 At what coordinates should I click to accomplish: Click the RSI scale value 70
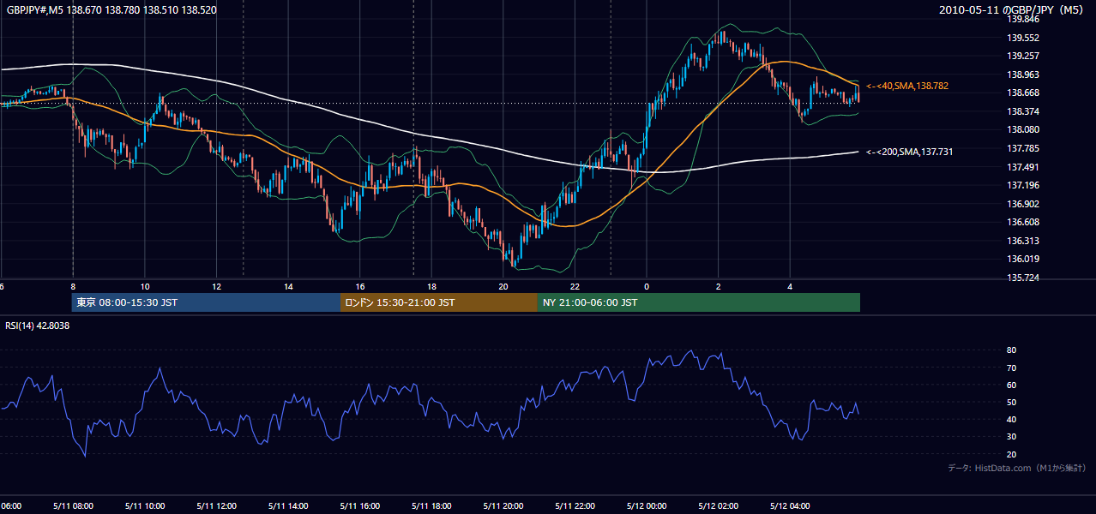pos(1012,368)
